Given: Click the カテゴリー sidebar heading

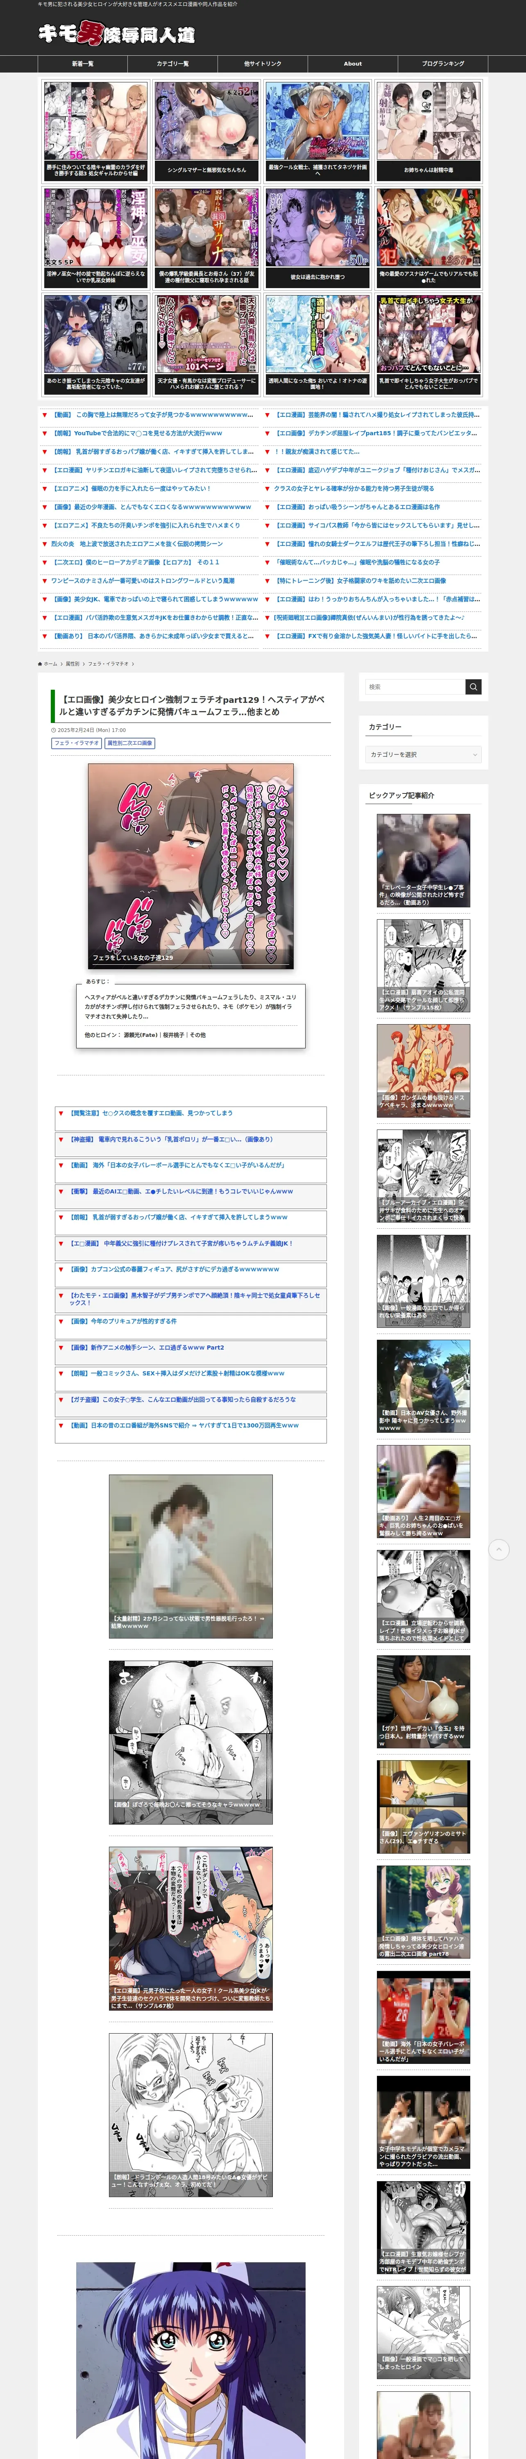Looking at the screenshot, I should coord(385,727).
